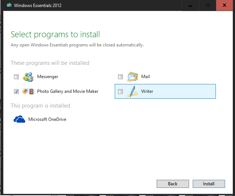Click the 'Select programs to install' heading
The image size is (235, 196).
coord(55,35)
